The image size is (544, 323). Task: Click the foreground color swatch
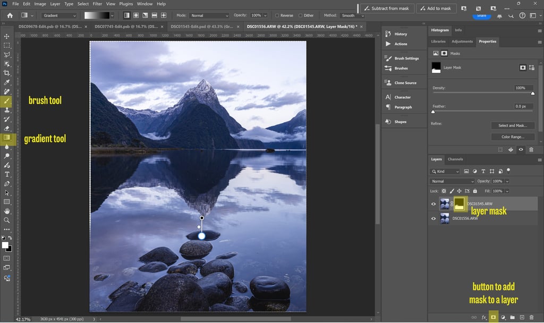[5, 245]
